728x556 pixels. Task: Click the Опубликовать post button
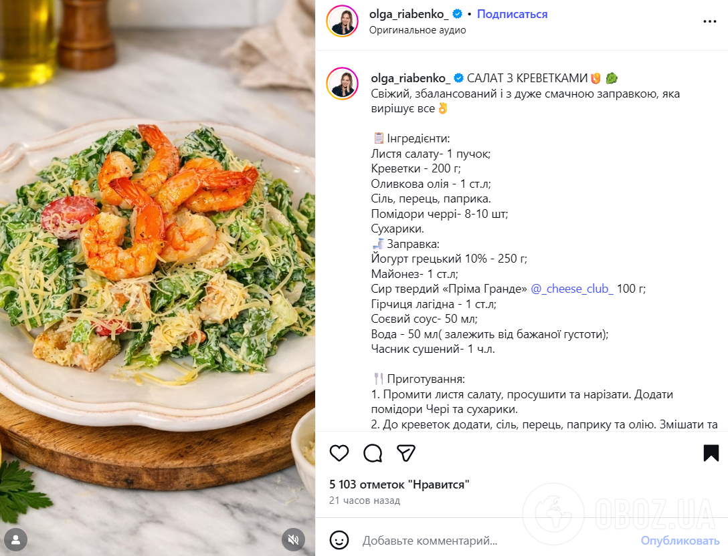tap(680, 541)
